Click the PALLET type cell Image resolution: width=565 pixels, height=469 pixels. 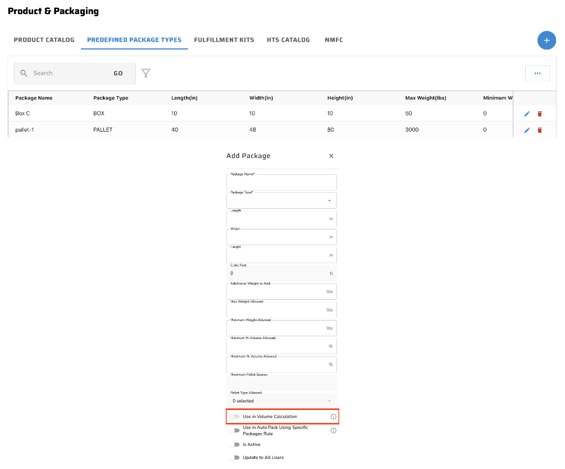pos(103,129)
